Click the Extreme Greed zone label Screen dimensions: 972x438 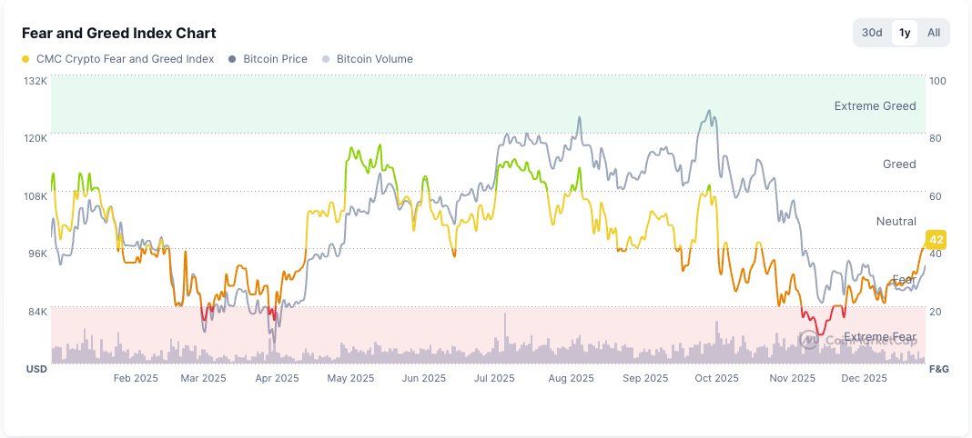tap(875, 106)
